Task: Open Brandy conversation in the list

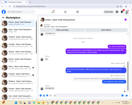Action: click(x=18, y=60)
